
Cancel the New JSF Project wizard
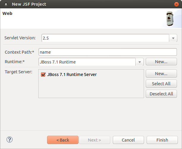[128, 140]
